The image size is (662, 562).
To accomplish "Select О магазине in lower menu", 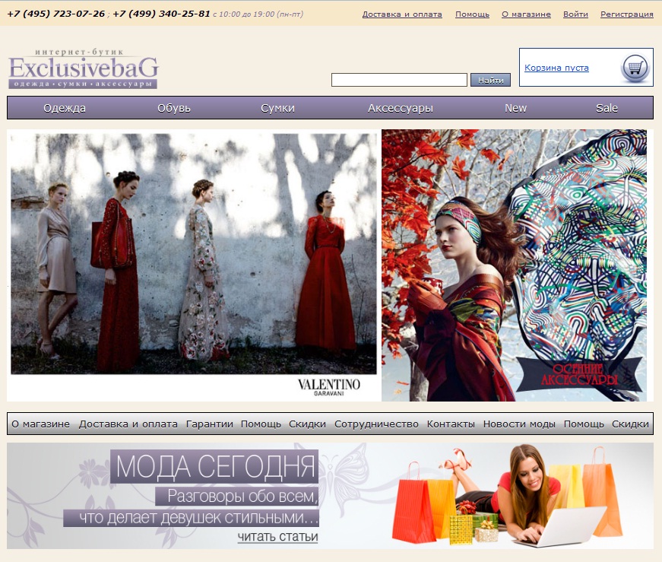I will (40, 424).
